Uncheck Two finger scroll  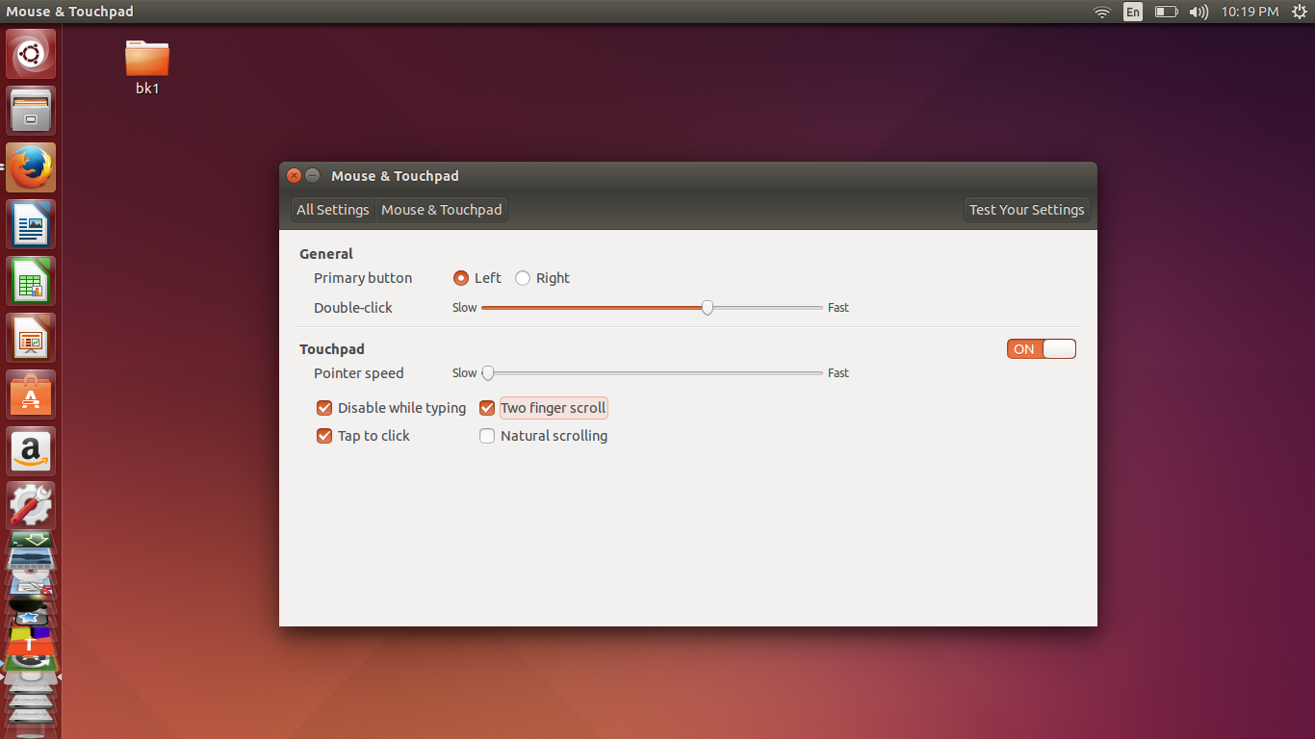point(487,407)
